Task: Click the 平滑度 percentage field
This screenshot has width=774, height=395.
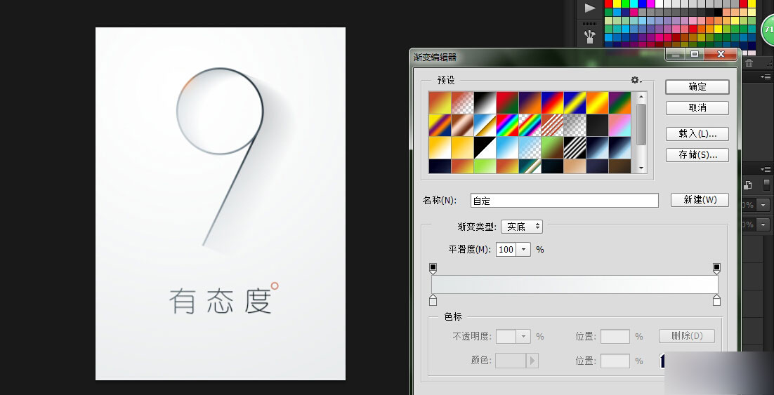Action: (506, 250)
